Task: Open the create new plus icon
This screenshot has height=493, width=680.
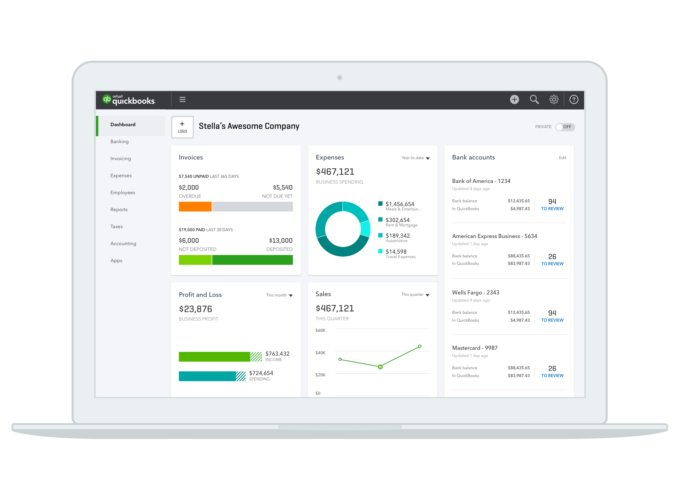Action: coord(514,99)
